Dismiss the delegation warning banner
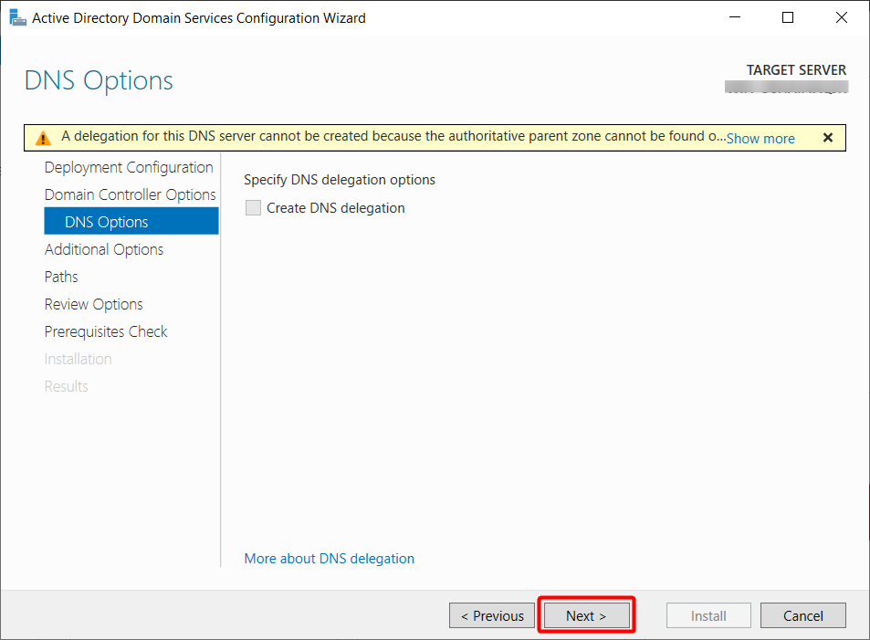 [827, 138]
